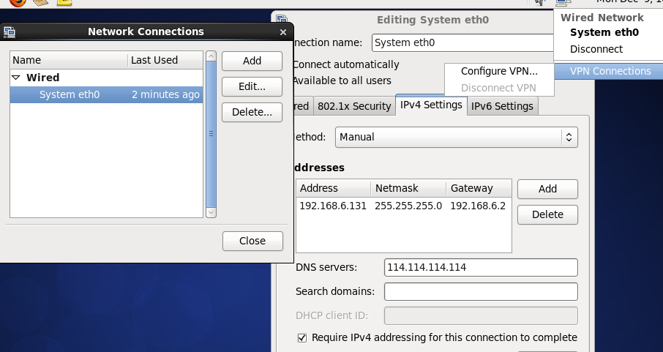The height and width of the screenshot is (352, 663).
Task: Open the Method dropdown showing Manual
Action: point(456,137)
